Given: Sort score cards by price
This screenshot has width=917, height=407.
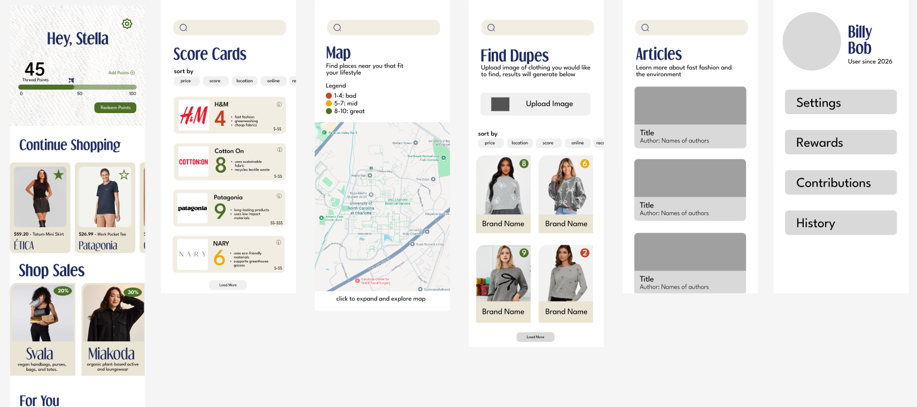Looking at the screenshot, I should click(186, 81).
